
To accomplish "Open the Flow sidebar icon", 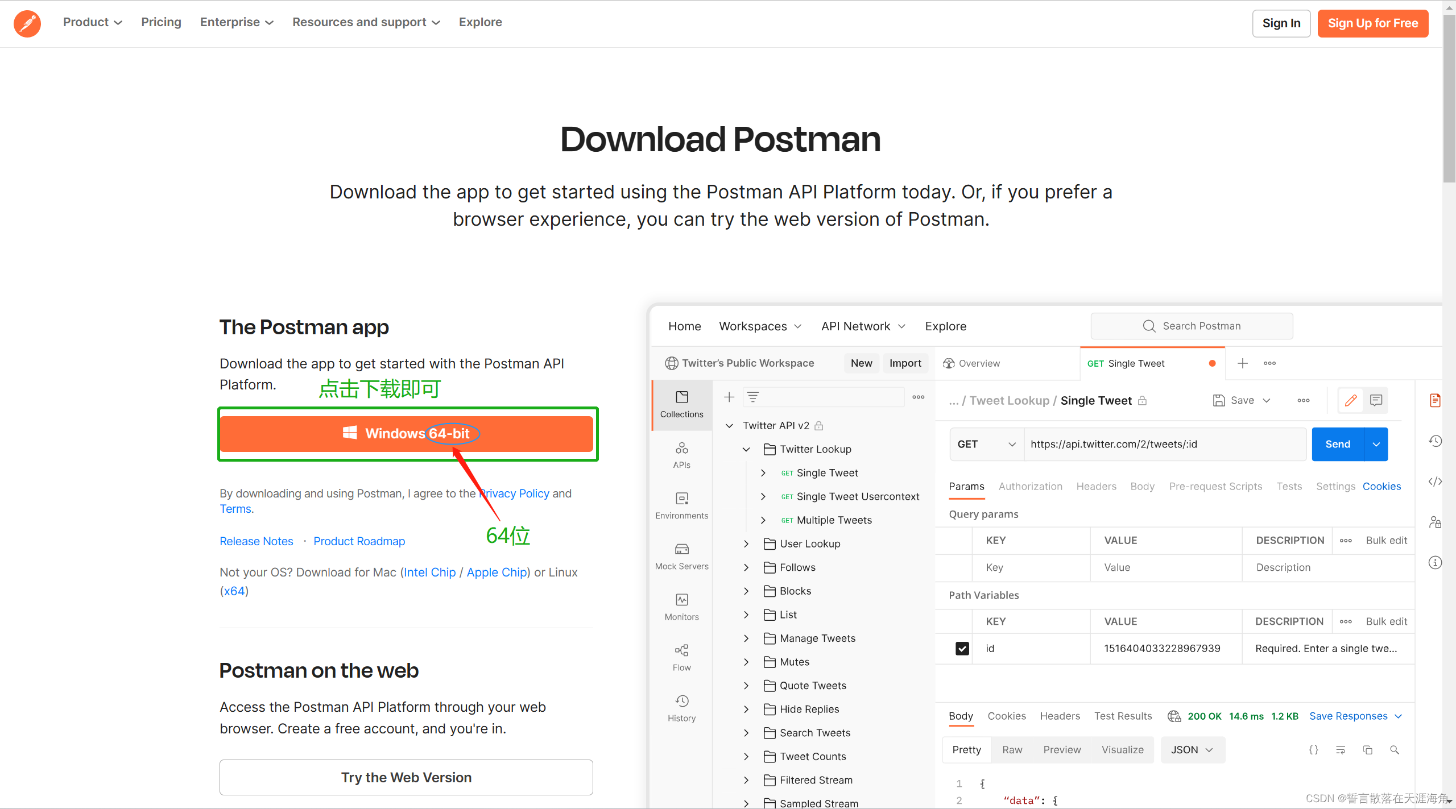I will (681, 657).
